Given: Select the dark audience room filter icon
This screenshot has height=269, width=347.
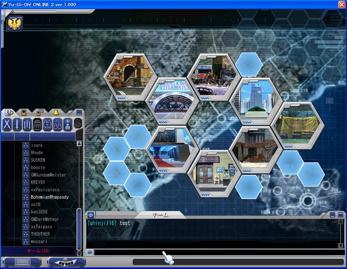Looking at the screenshot, I should (x=37, y=124).
